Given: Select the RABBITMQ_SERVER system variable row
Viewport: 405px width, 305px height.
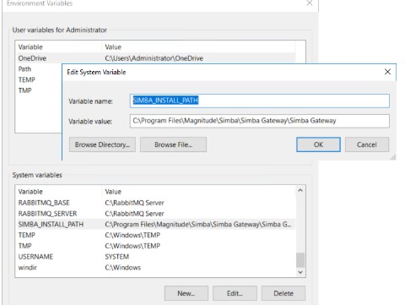Looking at the screenshot, I should pyautogui.click(x=156, y=214).
